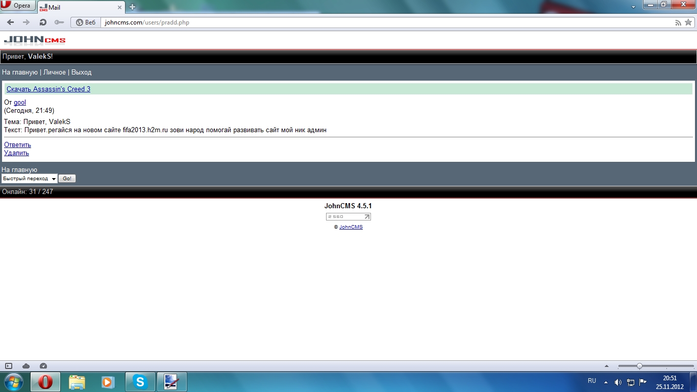Open the Личное navigation link
This screenshot has width=697, height=392.
(55, 72)
